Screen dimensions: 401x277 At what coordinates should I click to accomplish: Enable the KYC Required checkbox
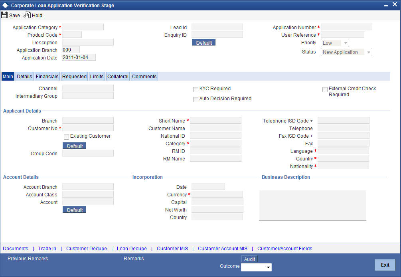tap(196, 89)
